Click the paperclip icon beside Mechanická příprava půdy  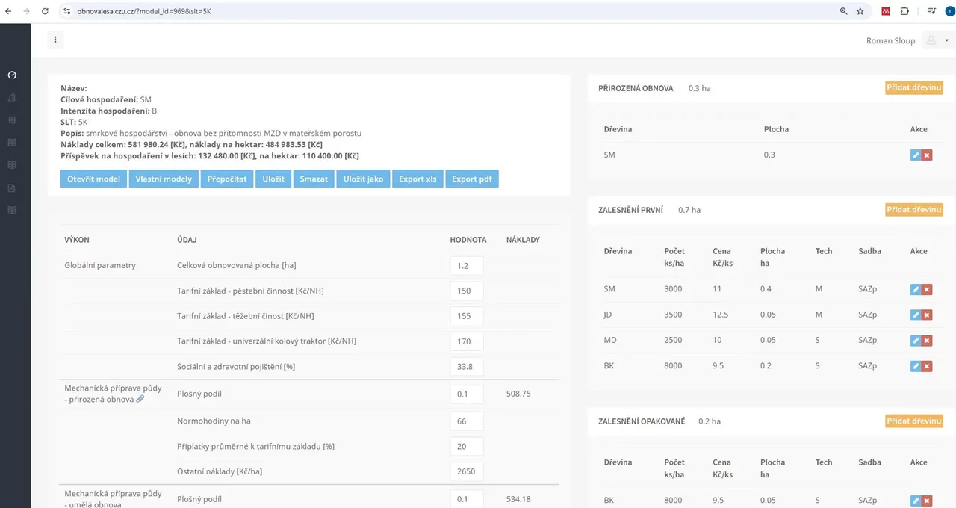click(140, 399)
